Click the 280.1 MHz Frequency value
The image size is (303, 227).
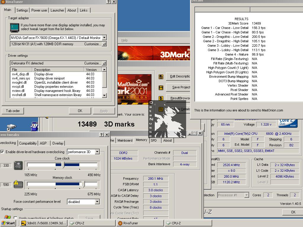[x=156, y=179]
